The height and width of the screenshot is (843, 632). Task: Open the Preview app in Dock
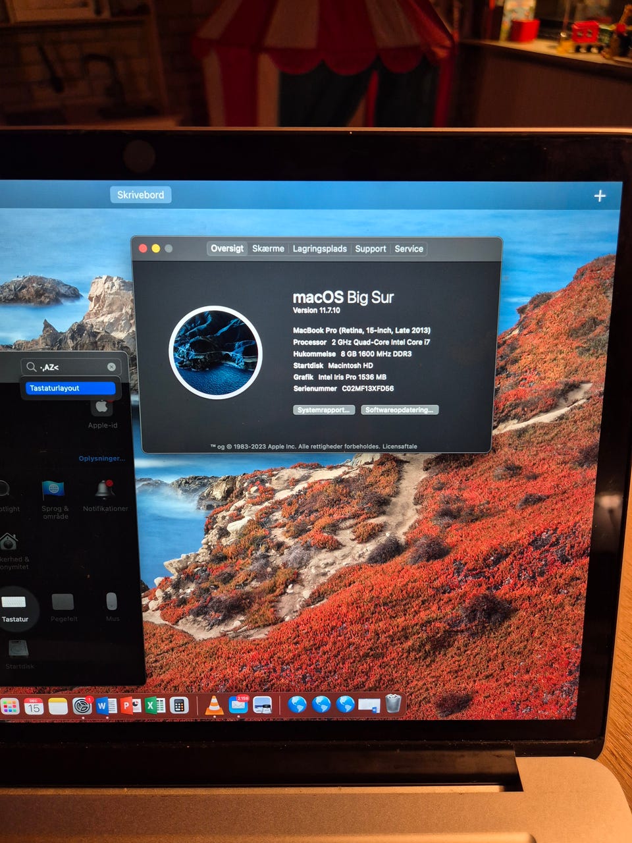(x=263, y=705)
